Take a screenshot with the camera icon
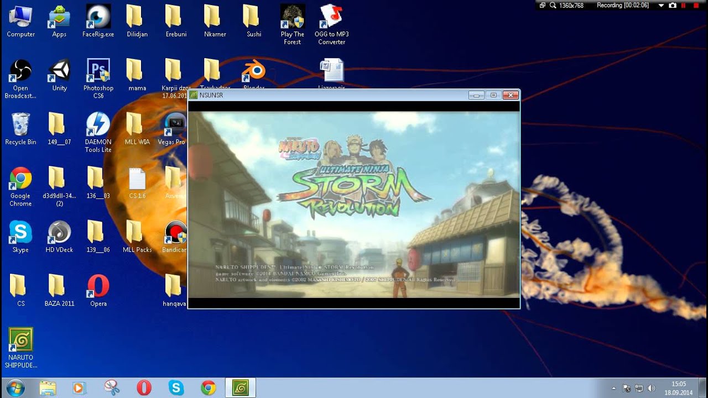This screenshot has width=708, height=398. point(673,5)
